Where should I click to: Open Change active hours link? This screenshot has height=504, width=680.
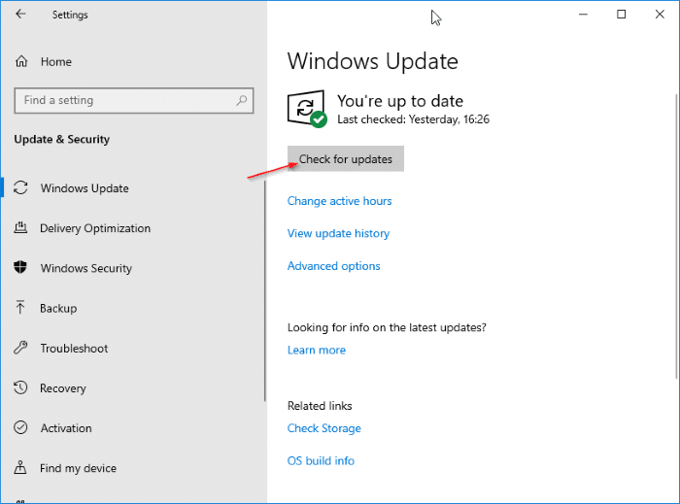[340, 201]
